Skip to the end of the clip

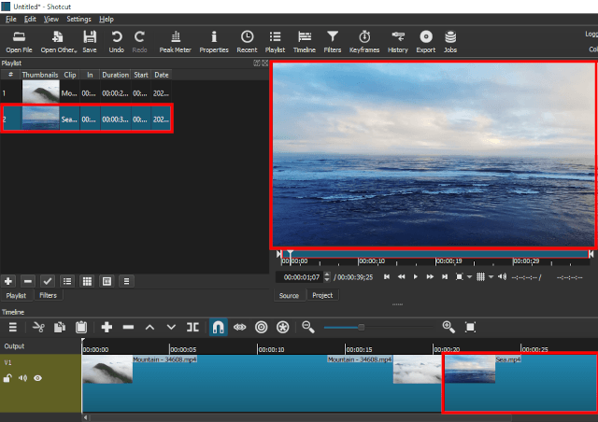(x=445, y=276)
